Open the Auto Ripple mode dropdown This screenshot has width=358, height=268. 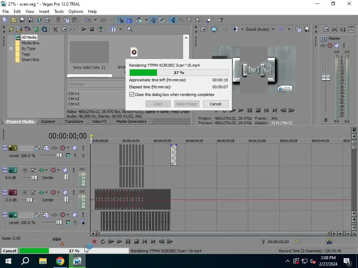click(146, 20)
